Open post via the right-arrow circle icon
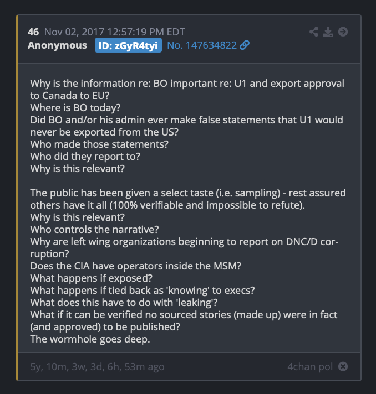Viewport: 376px width, 394px height. [343, 32]
